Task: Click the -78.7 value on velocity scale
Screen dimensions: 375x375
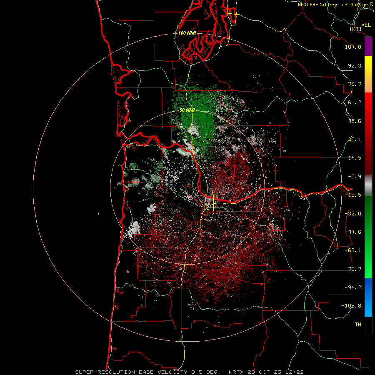Action: tap(353, 269)
